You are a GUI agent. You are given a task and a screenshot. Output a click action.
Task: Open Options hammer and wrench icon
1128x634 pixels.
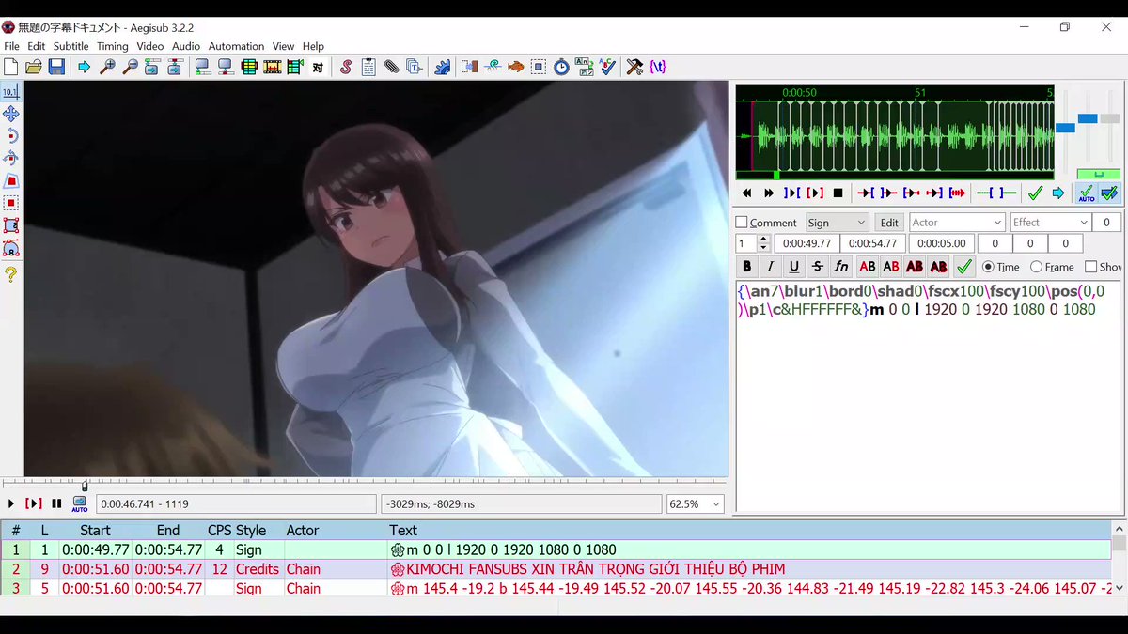[x=635, y=67]
